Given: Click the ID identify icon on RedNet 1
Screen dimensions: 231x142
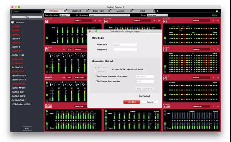Looking at the screenshot, I should (x=100, y=21).
